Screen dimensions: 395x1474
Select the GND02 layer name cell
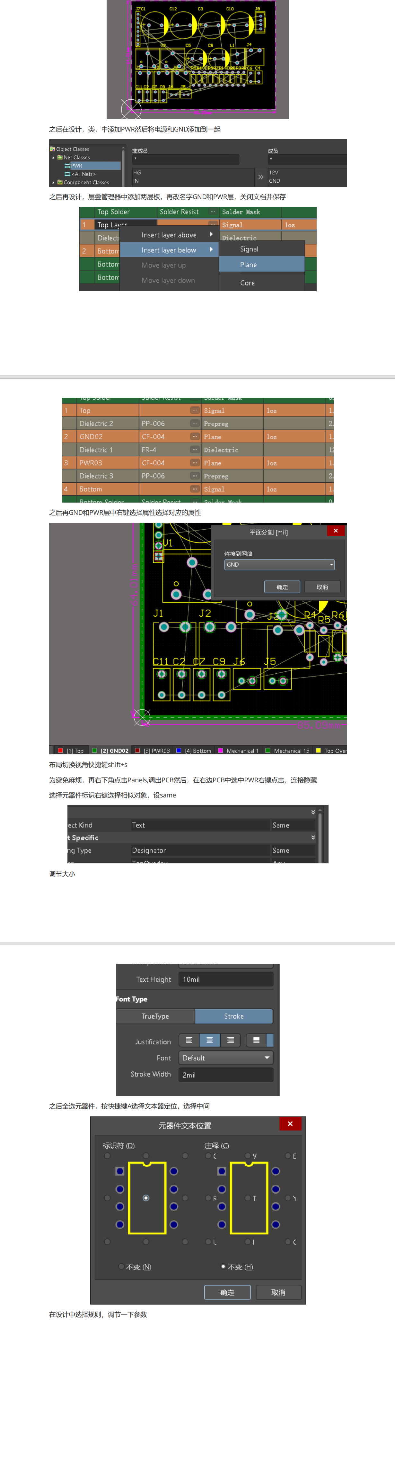tap(108, 437)
